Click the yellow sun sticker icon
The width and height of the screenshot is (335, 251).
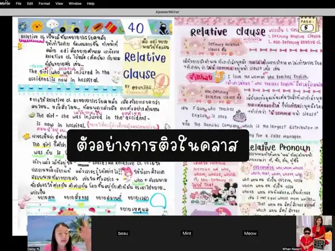tap(37, 26)
